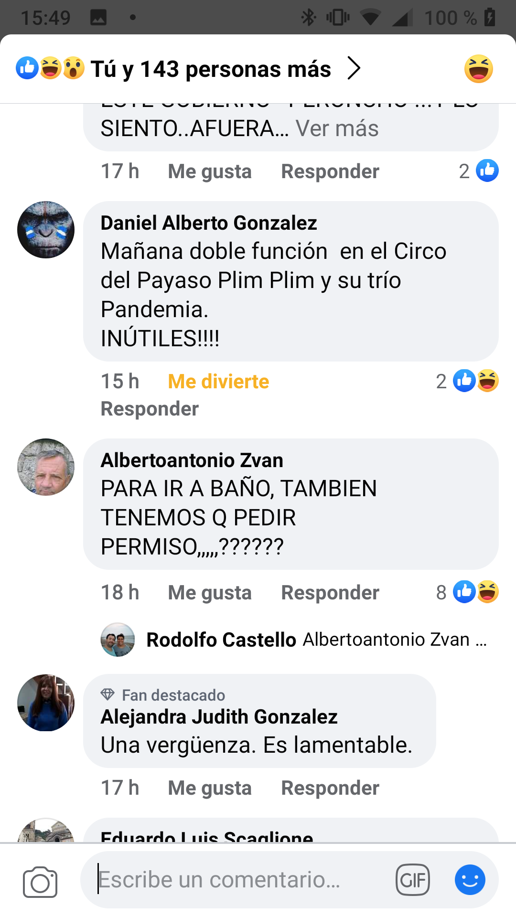Focus the Escribe un comentario field
Screen dimensions: 516x917
244,880
